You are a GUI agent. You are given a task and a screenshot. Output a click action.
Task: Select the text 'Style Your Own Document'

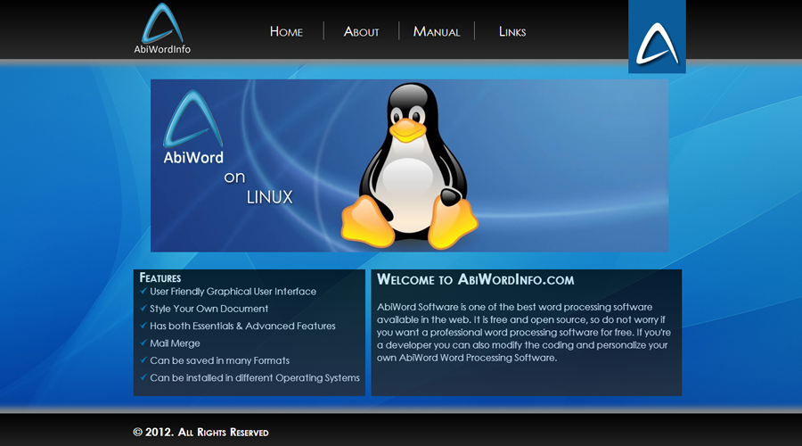pyautogui.click(x=209, y=309)
